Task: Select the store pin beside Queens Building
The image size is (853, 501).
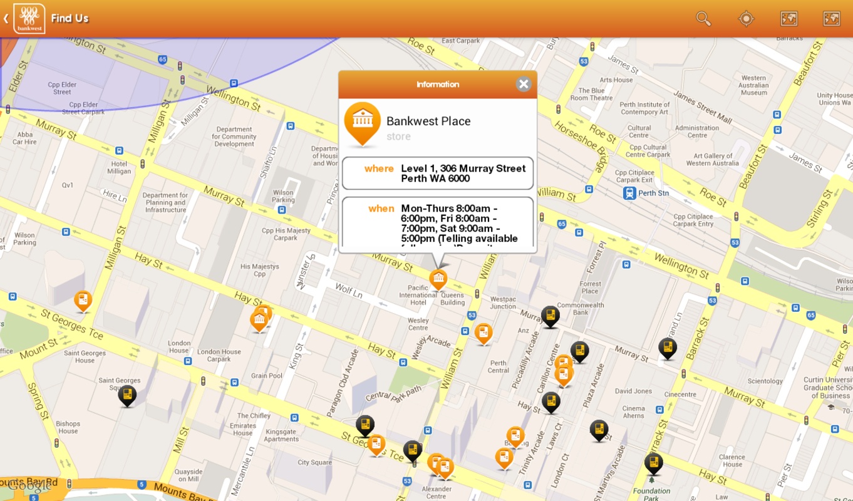Action: (x=438, y=280)
